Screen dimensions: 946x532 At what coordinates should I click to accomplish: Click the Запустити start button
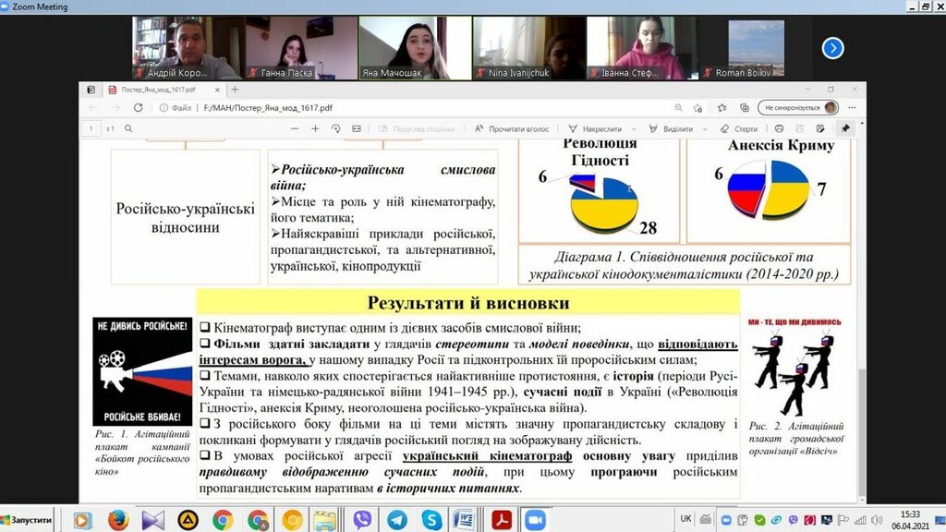(x=26, y=520)
